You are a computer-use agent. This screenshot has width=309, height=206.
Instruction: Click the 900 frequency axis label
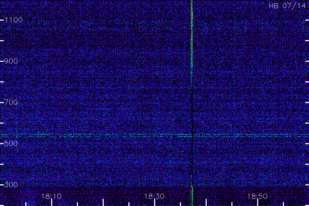point(11,61)
